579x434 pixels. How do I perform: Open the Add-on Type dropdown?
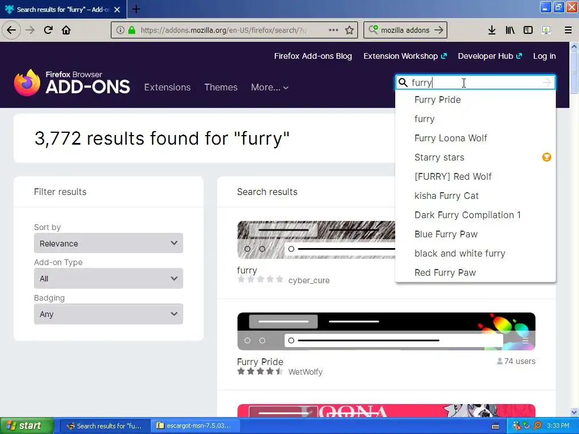point(109,278)
